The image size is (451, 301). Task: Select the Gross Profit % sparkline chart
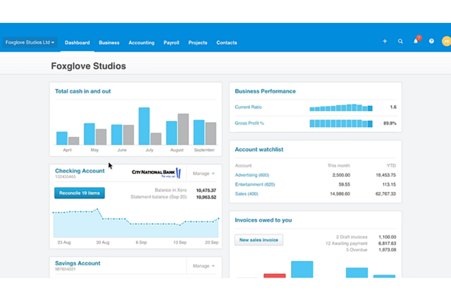pos(341,123)
